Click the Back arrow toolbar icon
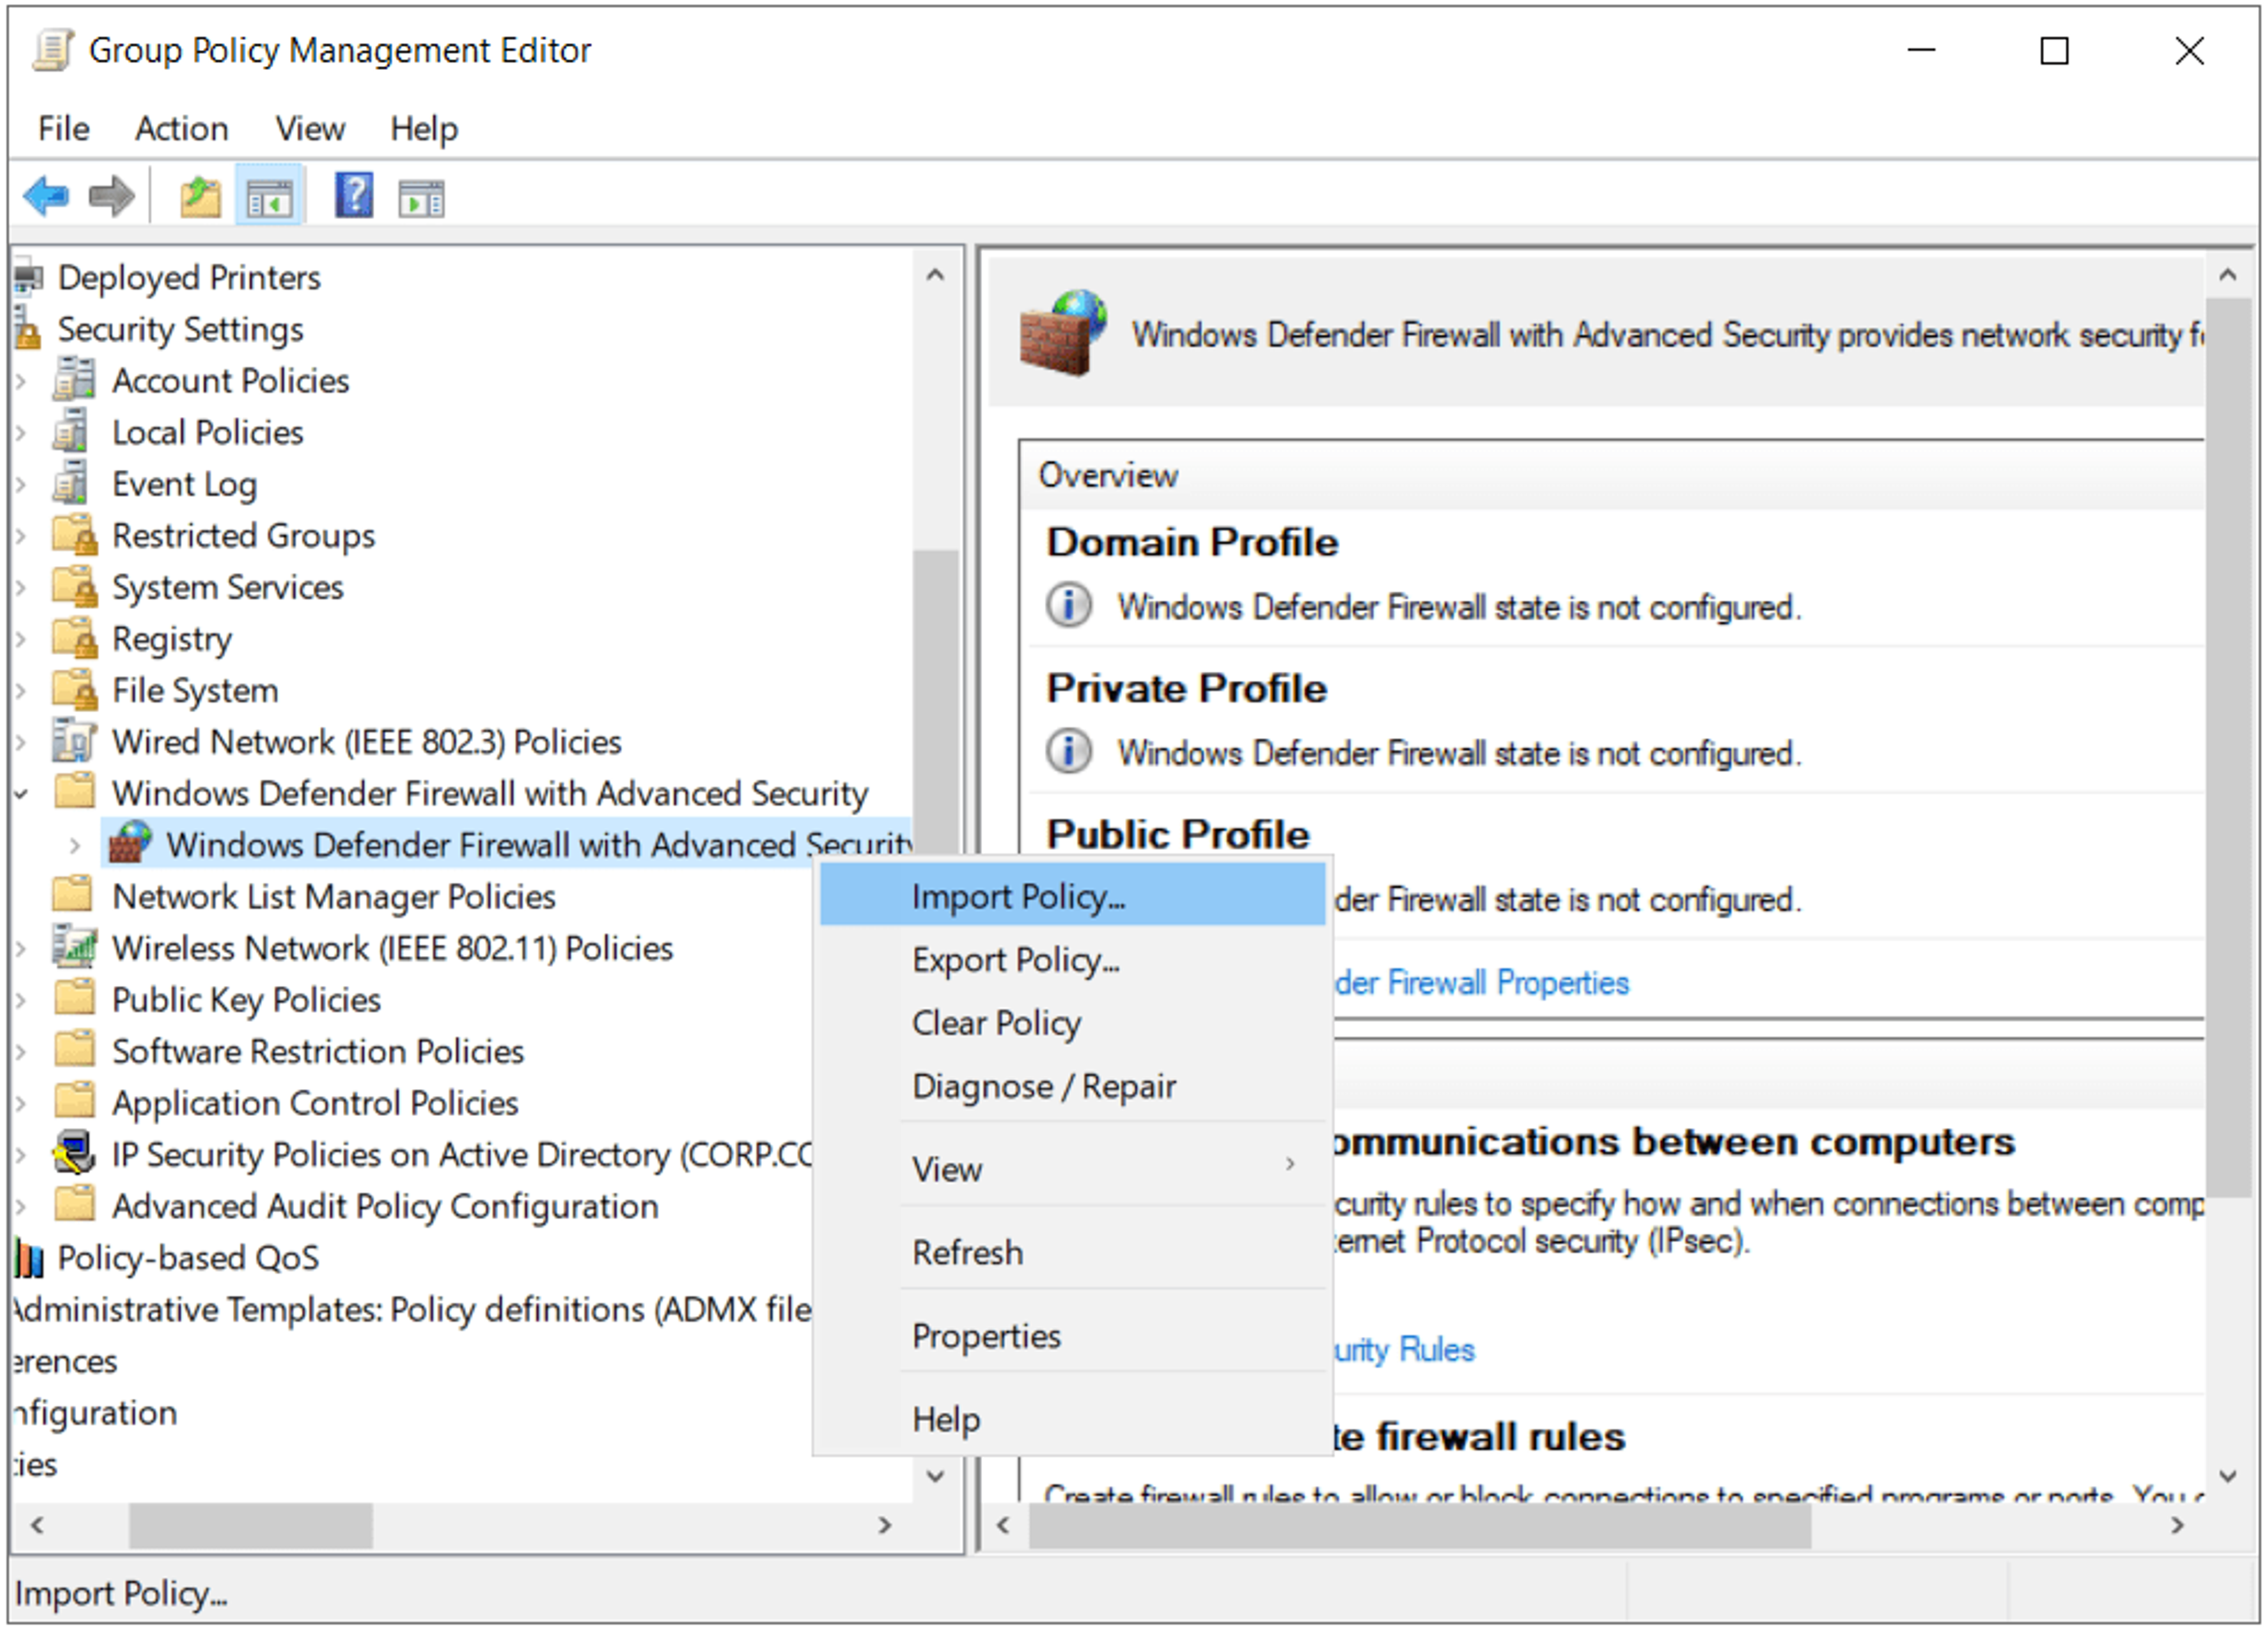 click(x=46, y=196)
